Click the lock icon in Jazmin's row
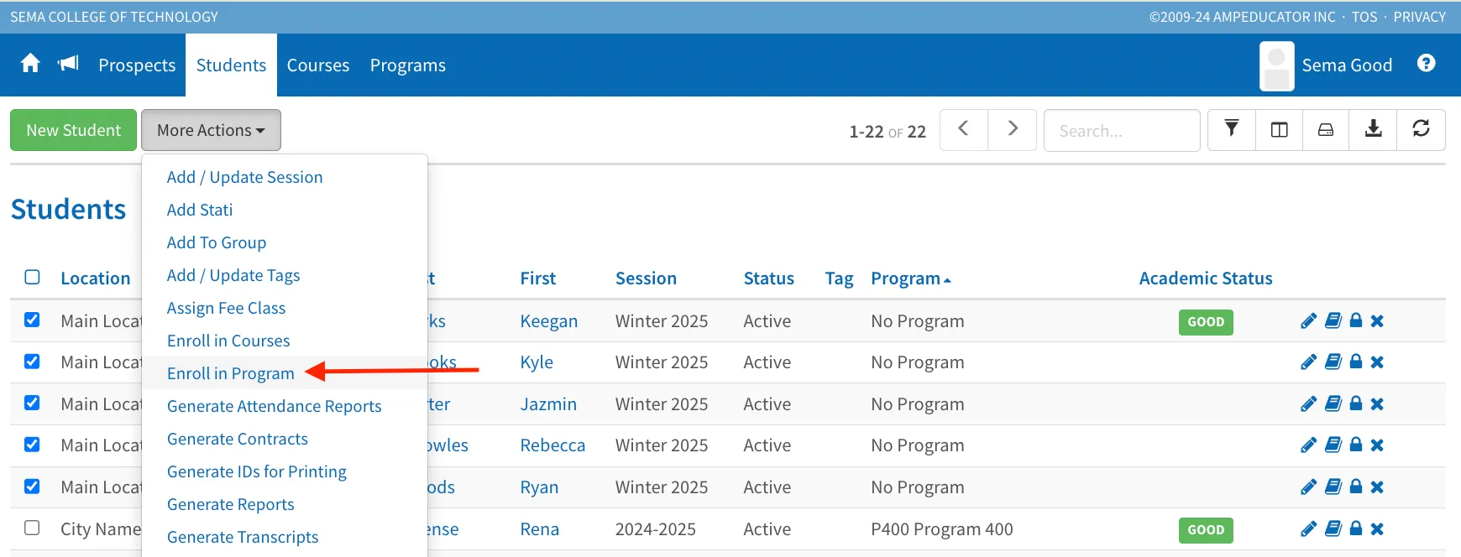 click(1355, 404)
